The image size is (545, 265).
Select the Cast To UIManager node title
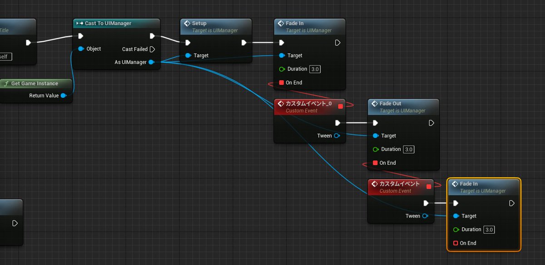tap(108, 23)
